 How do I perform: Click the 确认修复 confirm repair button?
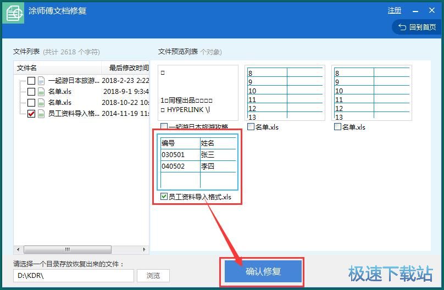pyautogui.click(x=263, y=272)
